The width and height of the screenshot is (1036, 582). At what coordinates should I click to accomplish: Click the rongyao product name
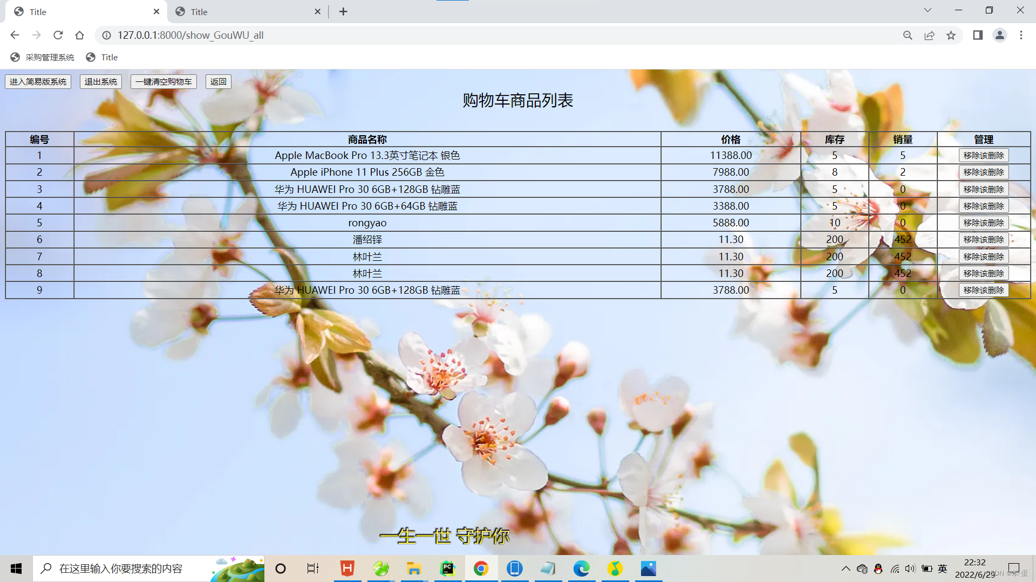[x=367, y=223]
